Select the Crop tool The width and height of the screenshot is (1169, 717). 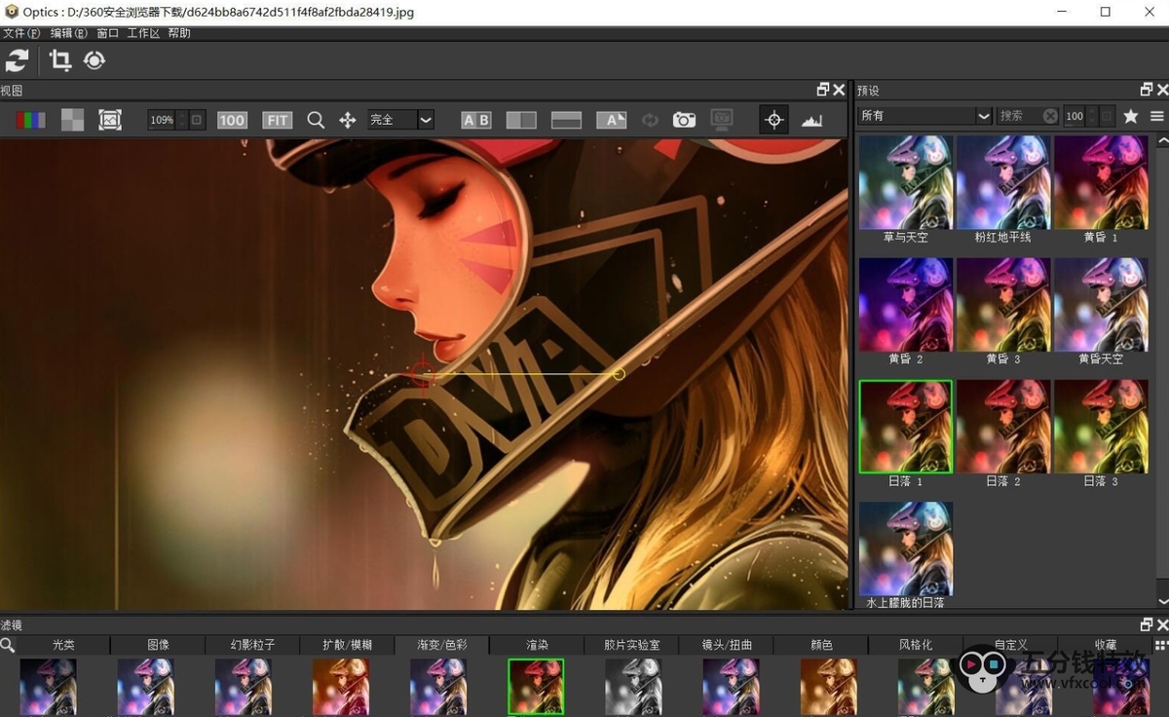(60, 60)
